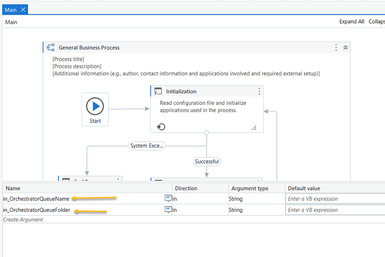This screenshot has height=257, width=385.
Task: Click the resize grip inside the Initialization state
Action: [254, 128]
